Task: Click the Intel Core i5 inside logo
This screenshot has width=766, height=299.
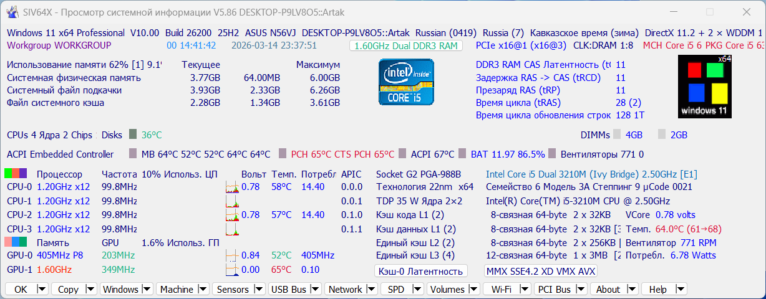Action: (x=407, y=82)
